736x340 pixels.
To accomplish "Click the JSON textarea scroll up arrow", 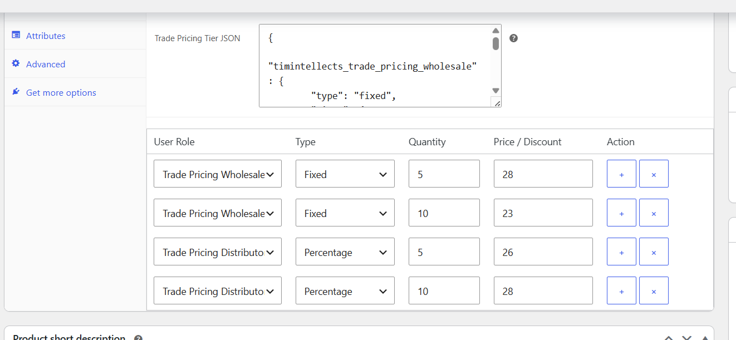I will pos(495,31).
